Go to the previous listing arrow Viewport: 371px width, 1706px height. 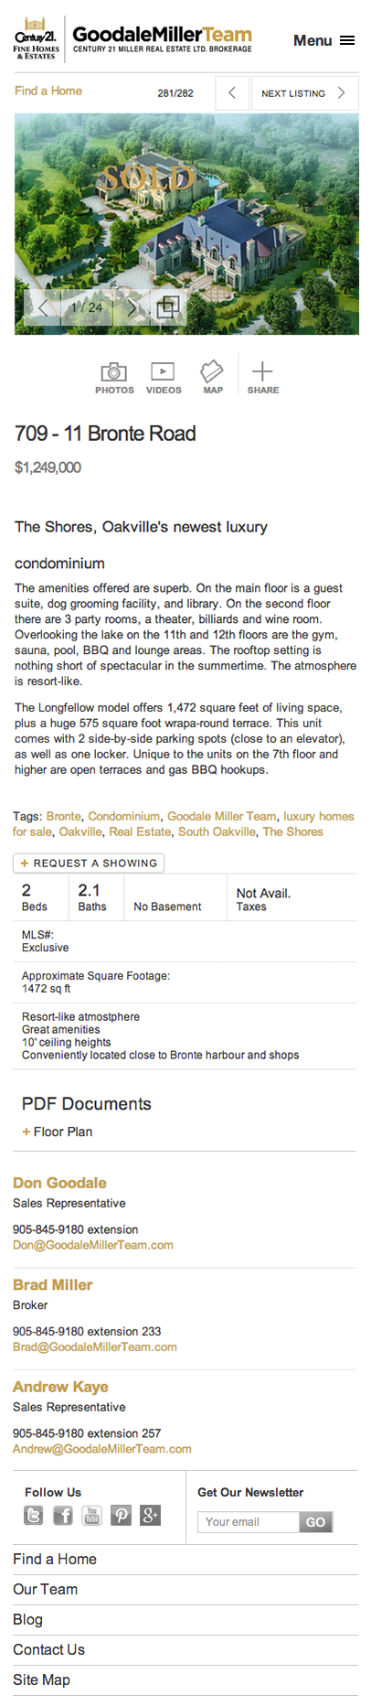click(232, 93)
